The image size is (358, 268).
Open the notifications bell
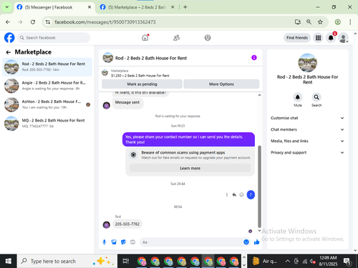(x=331, y=38)
